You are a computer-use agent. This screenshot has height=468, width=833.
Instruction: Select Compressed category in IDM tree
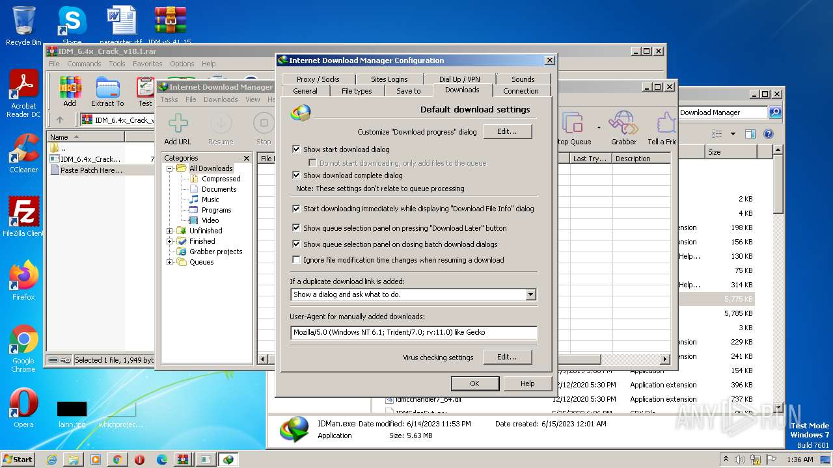point(221,179)
